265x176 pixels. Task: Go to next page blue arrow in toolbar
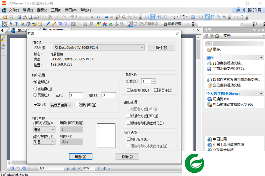(92, 17)
